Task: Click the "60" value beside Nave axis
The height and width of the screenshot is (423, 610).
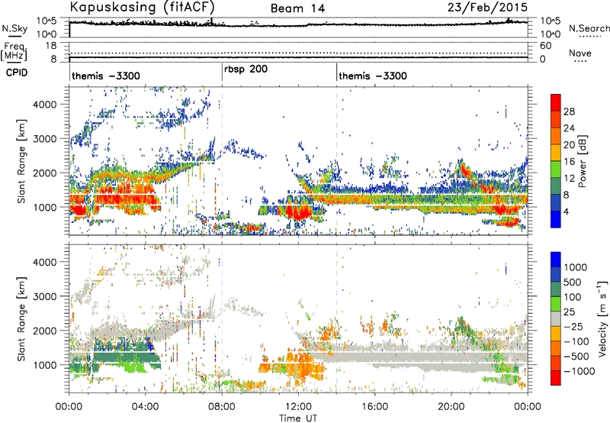Action: click(x=545, y=46)
